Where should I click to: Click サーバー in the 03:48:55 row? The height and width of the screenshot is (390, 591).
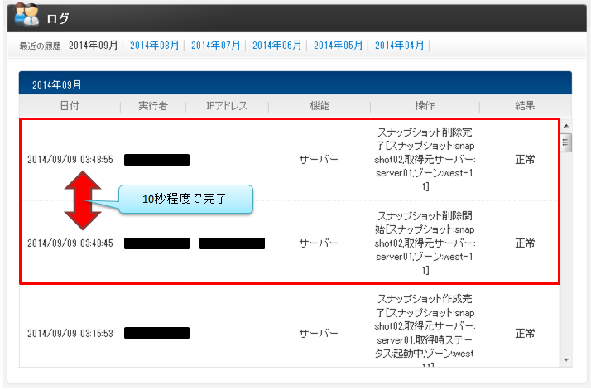pos(319,160)
